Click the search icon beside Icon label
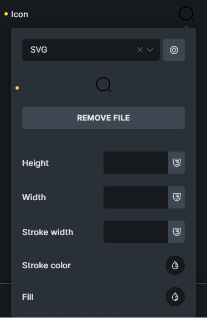 click(x=187, y=14)
